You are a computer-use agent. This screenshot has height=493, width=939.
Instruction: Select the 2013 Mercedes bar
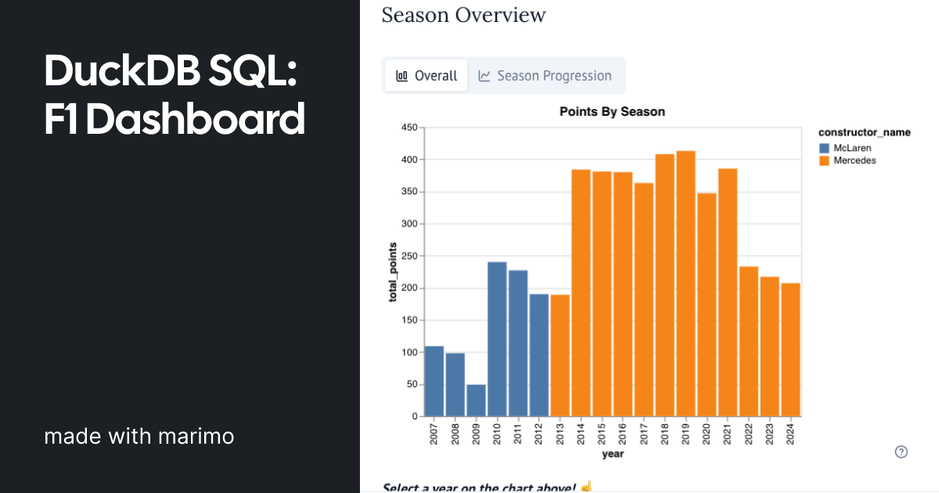click(560, 355)
